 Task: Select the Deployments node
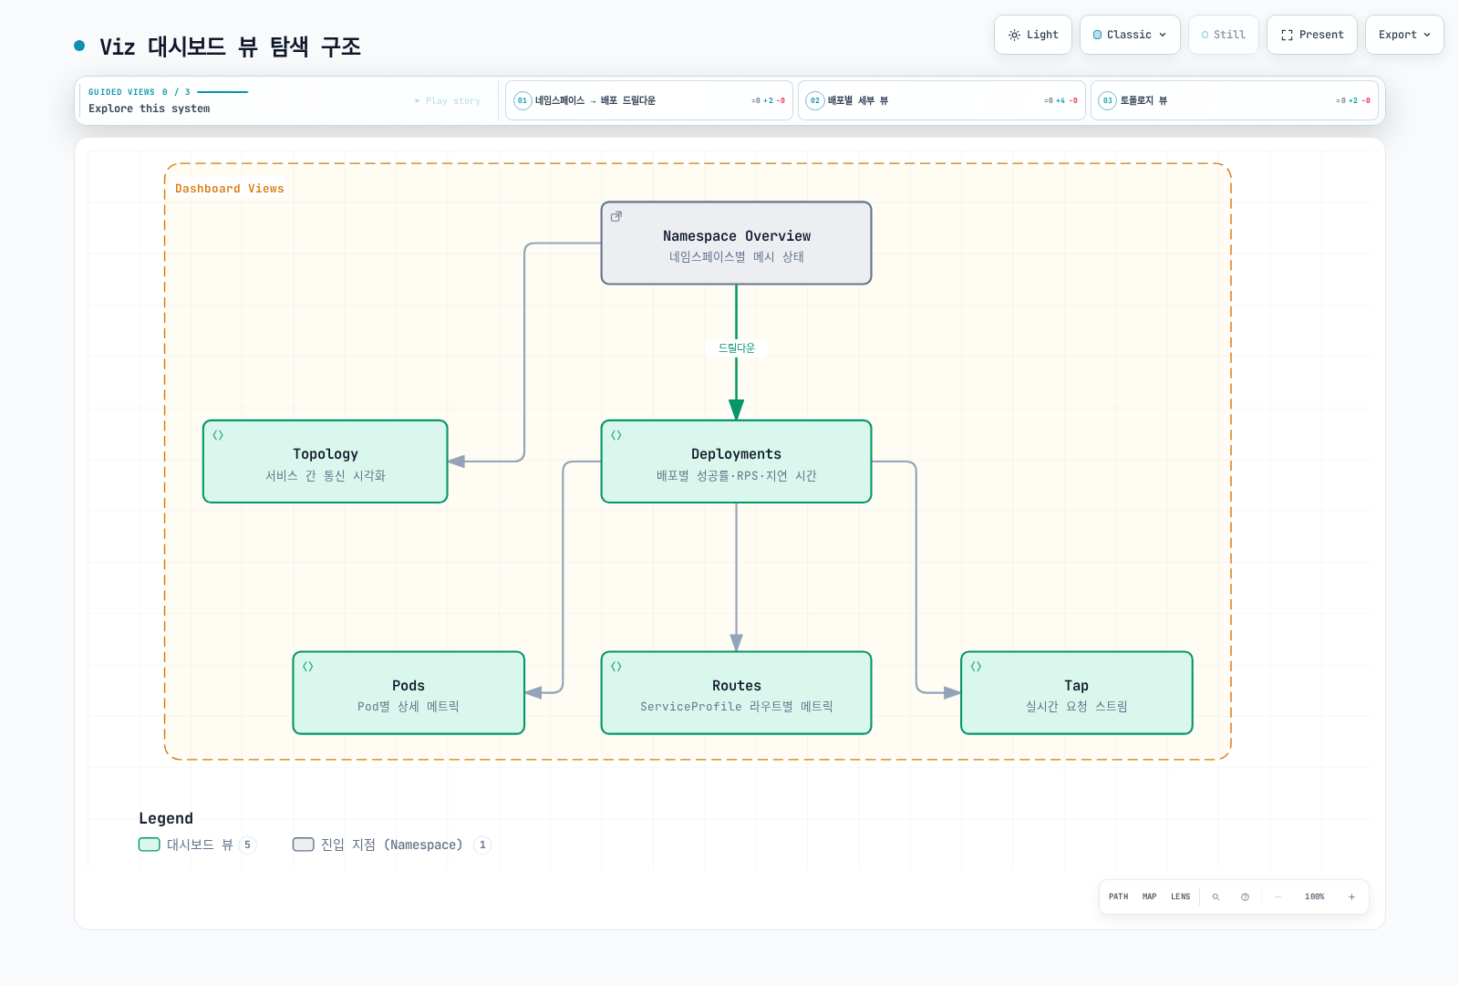(x=737, y=461)
